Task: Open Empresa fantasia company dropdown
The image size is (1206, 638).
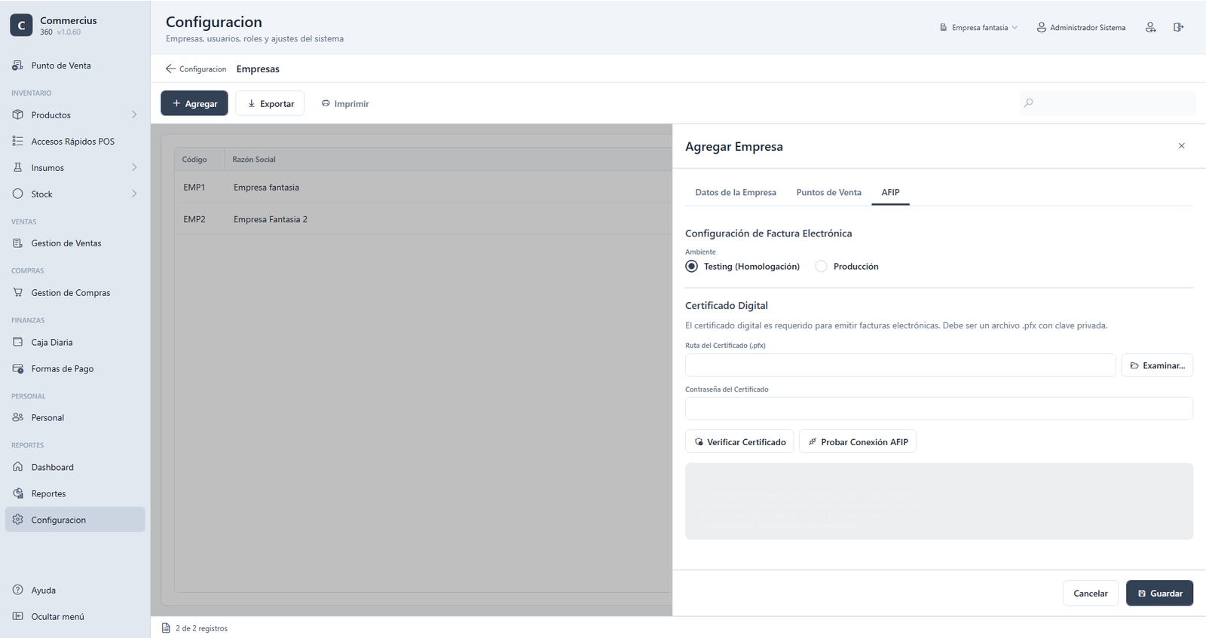Action: 978,28
